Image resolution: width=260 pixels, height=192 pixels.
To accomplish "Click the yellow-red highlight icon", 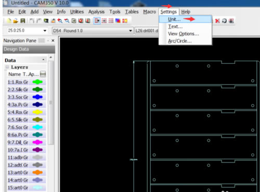I will coord(125,21).
